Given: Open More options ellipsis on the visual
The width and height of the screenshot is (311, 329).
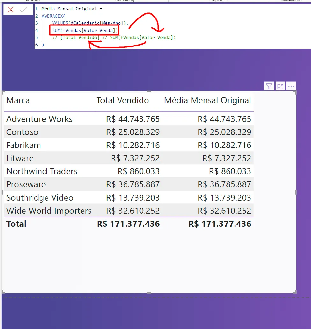Looking at the screenshot, I should [291, 86].
